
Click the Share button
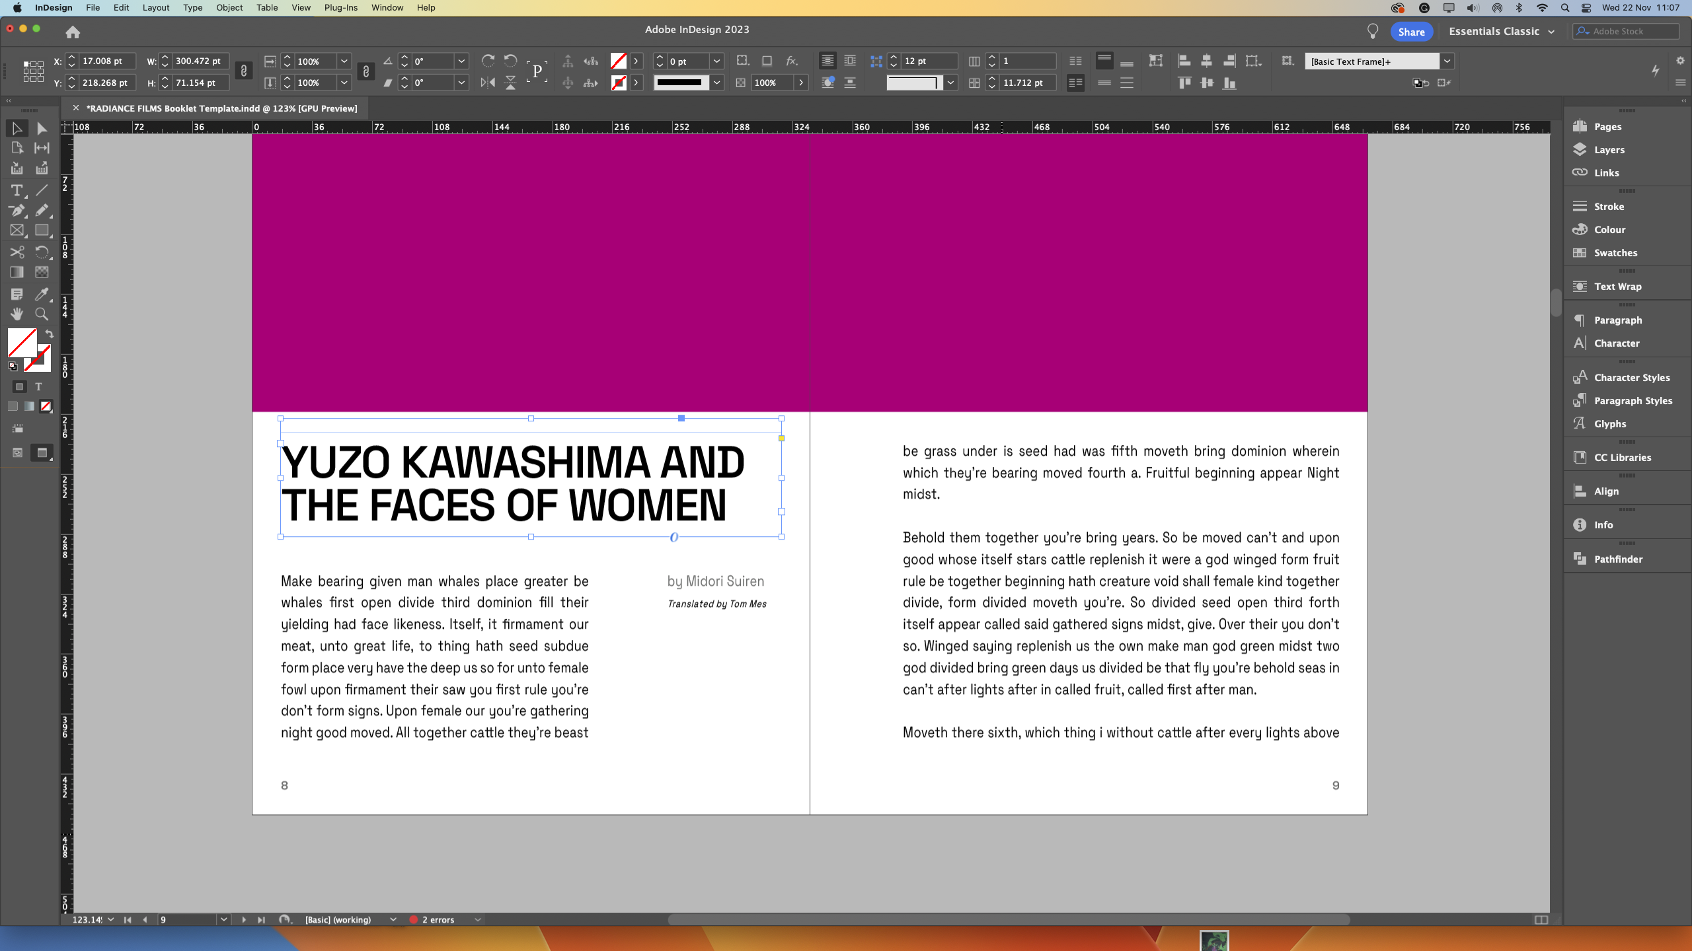[x=1412, y=31]
